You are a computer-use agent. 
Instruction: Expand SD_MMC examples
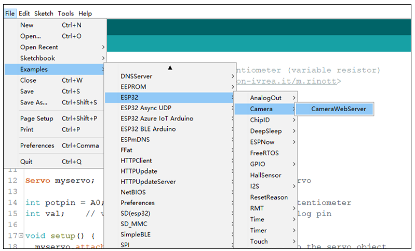pyautogui.click(x=169, y=224)
